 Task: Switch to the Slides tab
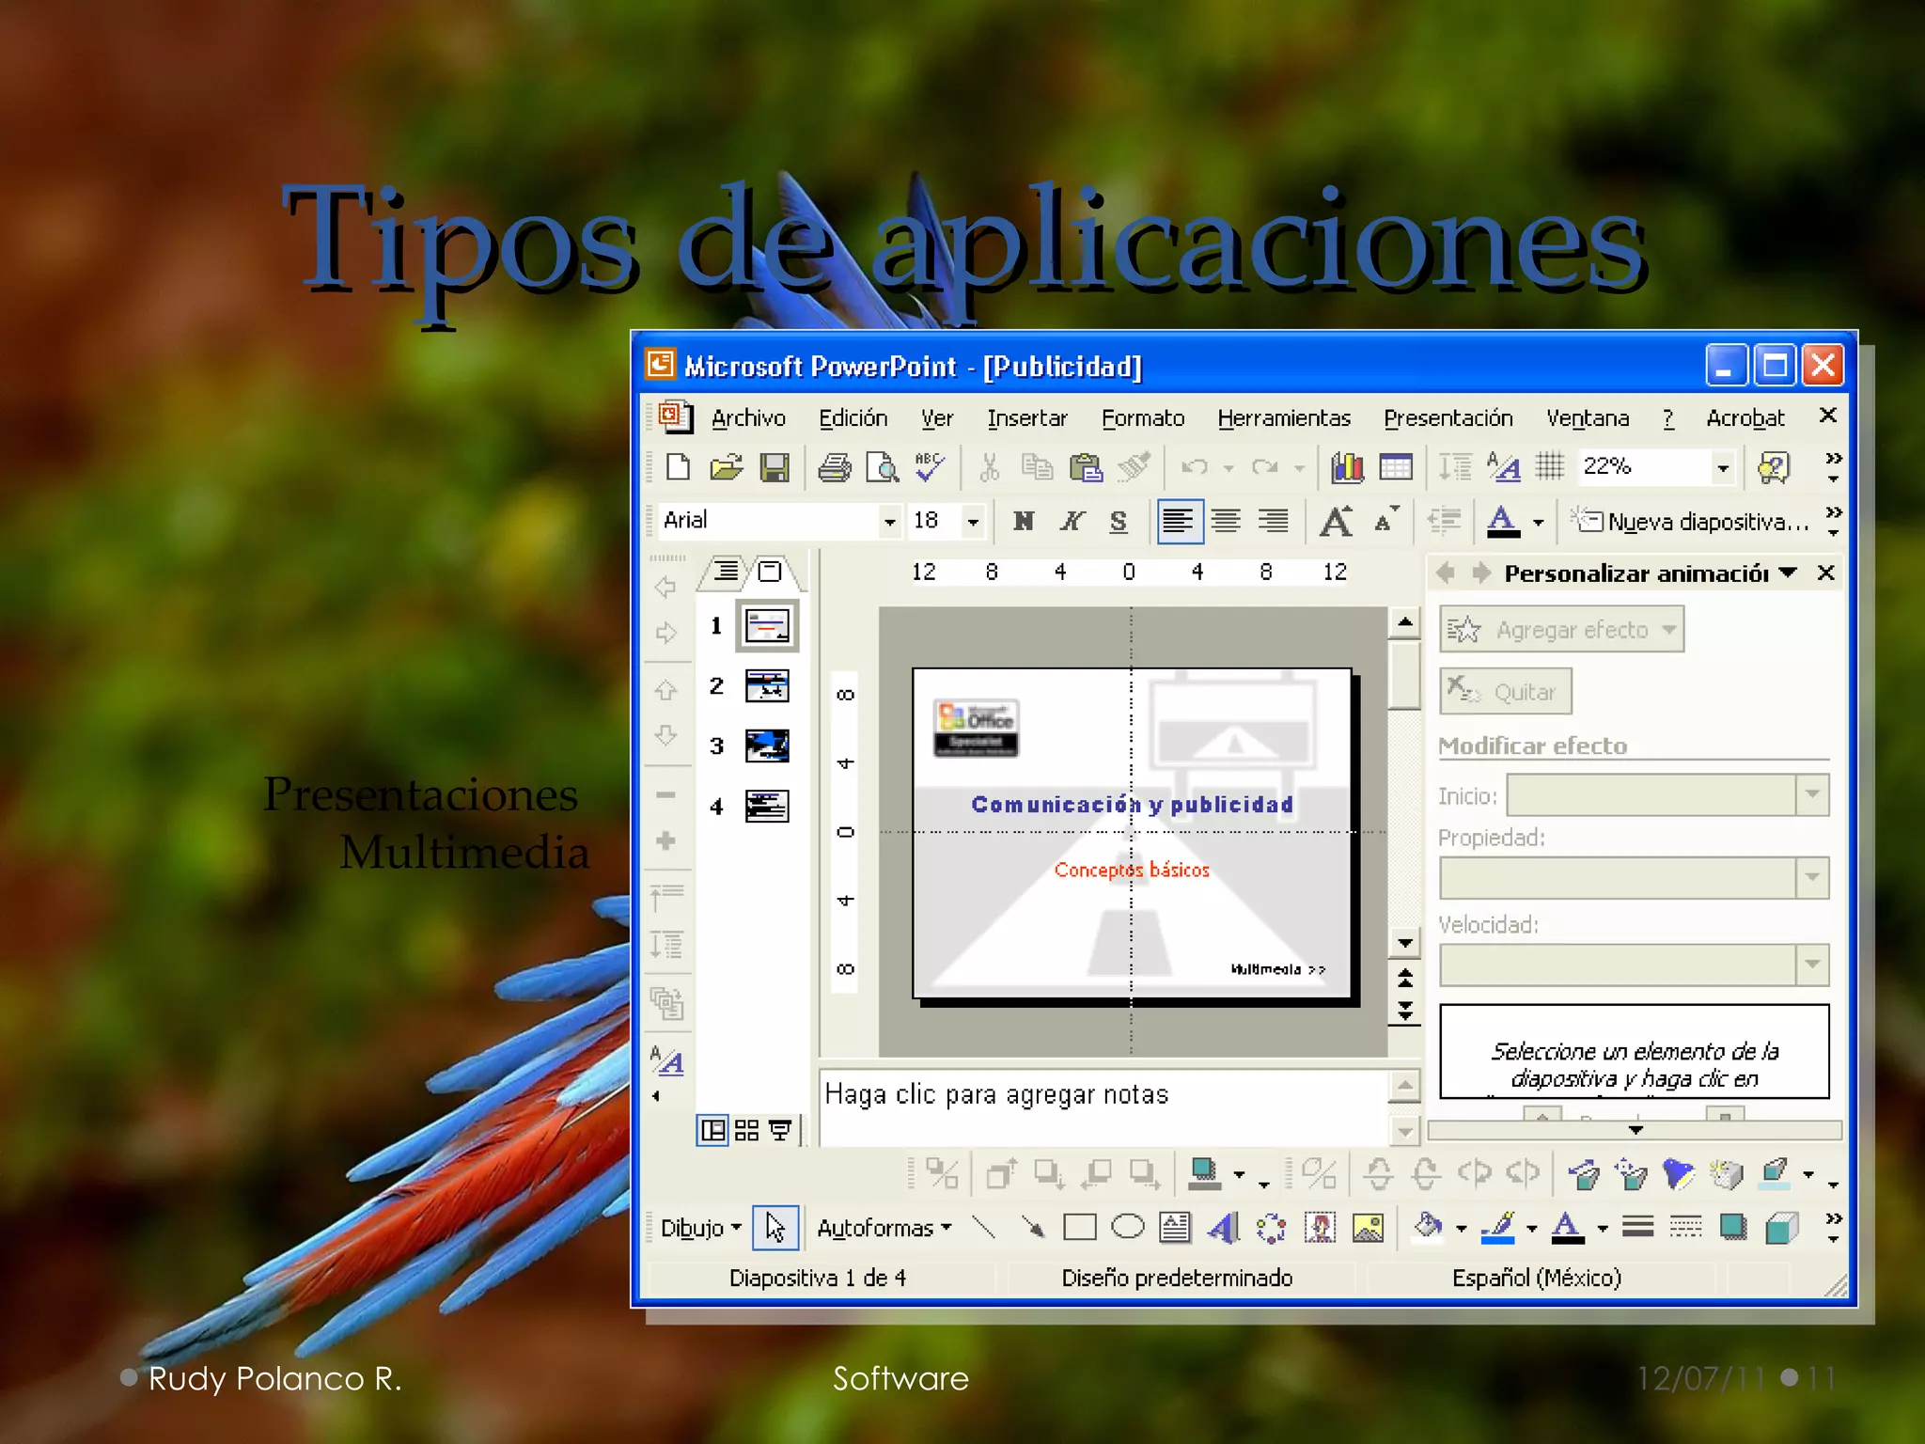[770, 571]
